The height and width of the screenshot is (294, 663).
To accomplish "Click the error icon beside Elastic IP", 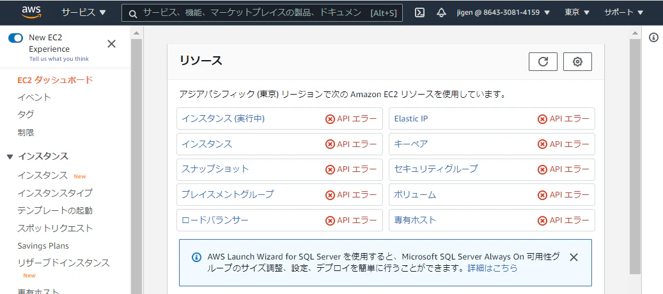I will (x=542, y=119).
